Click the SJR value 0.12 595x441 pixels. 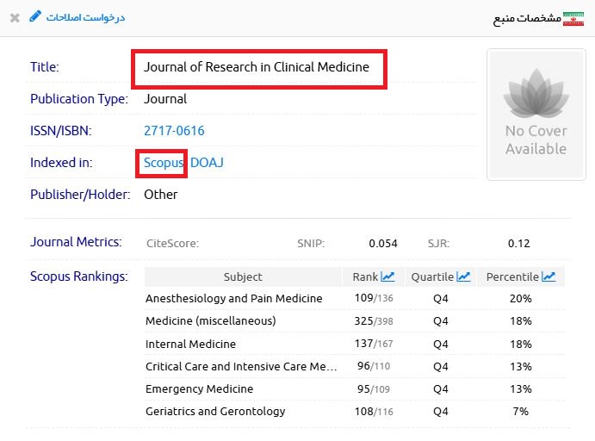click(518, 243)
